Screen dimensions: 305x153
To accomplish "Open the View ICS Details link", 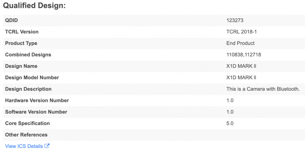I will 27,146.
